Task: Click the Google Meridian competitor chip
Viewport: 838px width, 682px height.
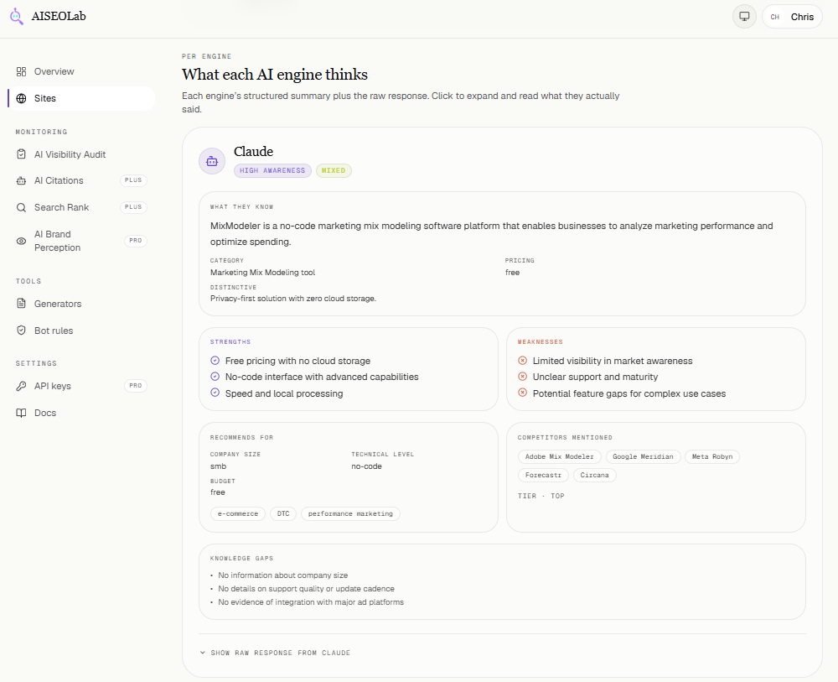Action: point(643,457)
